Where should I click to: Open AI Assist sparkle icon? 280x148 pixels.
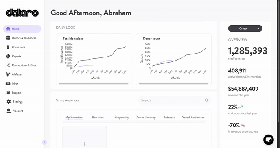pos(8,74)
